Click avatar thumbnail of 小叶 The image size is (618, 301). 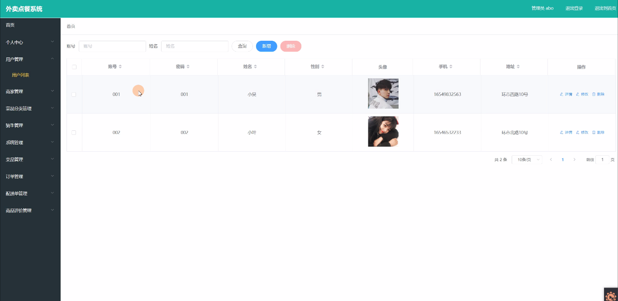pyautogui.click(x=383, y=132)
